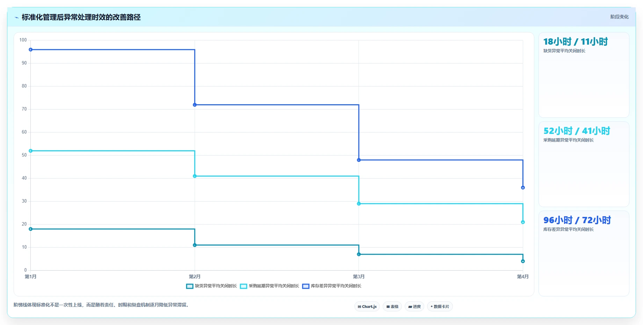Image resolution: width=643 pixels, height=325 pixels.
Task: Click the 第2月 x-axis label
Action: point(195,277)
